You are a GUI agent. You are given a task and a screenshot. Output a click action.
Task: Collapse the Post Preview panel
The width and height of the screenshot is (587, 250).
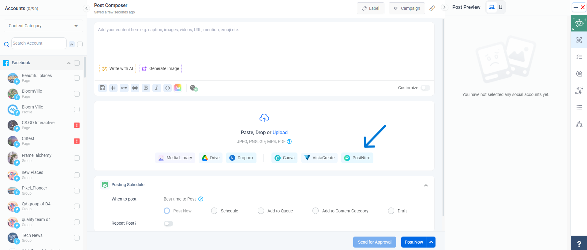[444, 7]
